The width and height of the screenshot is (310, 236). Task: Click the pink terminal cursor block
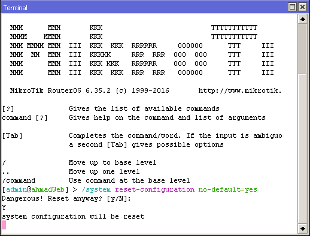tap(4, 225)
